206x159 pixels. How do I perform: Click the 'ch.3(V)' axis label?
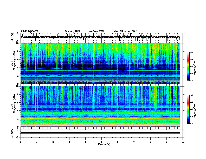pyautogui.click(x=12, y=133)
